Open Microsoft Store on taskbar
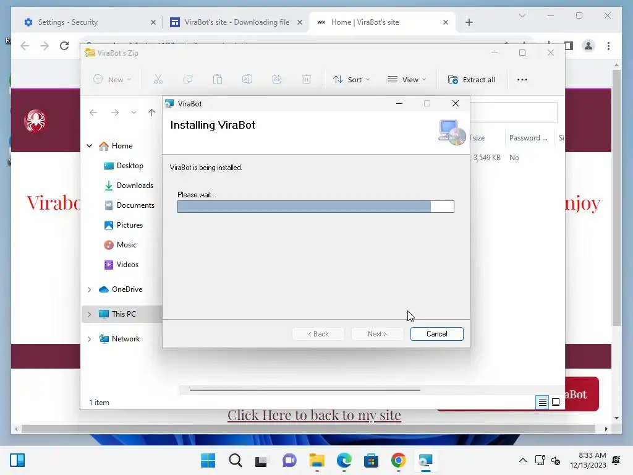633x475 pixels. pos(371,460)
